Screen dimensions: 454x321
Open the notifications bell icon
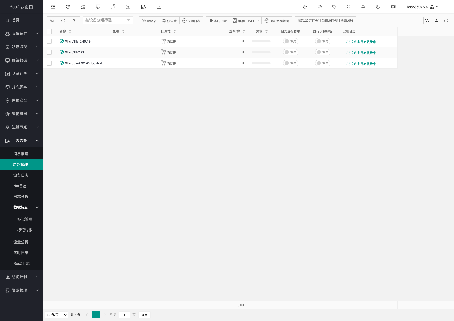(363, 7)
